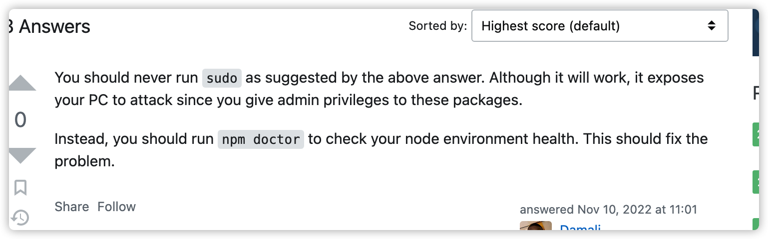
Task: Downvote the answer about sudo
Action: click(x=22, y=156)
